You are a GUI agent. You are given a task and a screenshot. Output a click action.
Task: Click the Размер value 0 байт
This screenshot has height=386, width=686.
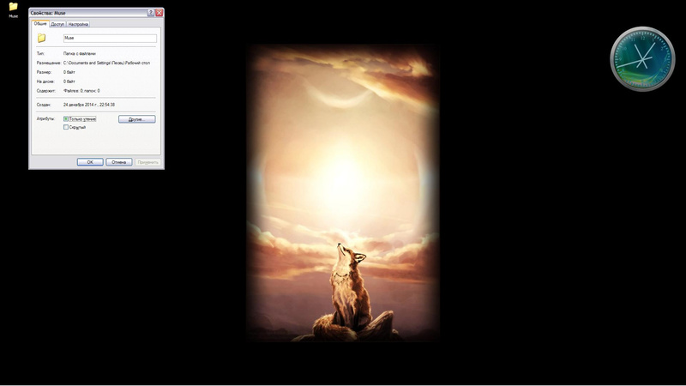click(x=69, y=72)
